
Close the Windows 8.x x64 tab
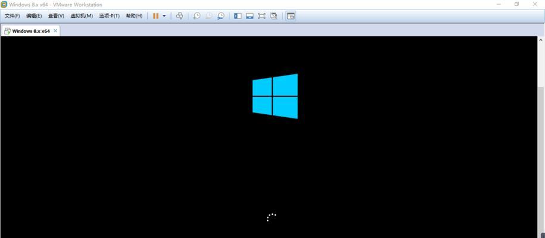tap(55, 31)
